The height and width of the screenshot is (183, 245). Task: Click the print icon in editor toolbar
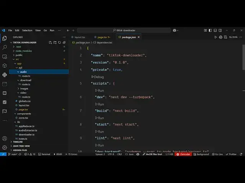pyautogui.click(x=220, y=37)
